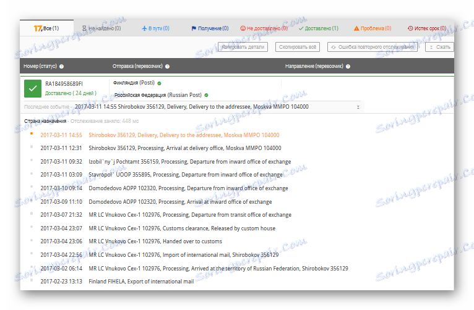Click the 17 logo icon in 'Все' tab
The width and height of the screenshot is (474, 310).
38,28
